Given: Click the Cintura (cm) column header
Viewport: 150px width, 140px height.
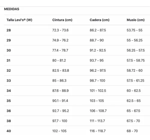Looking at the screenshot, I should (62, 20).
